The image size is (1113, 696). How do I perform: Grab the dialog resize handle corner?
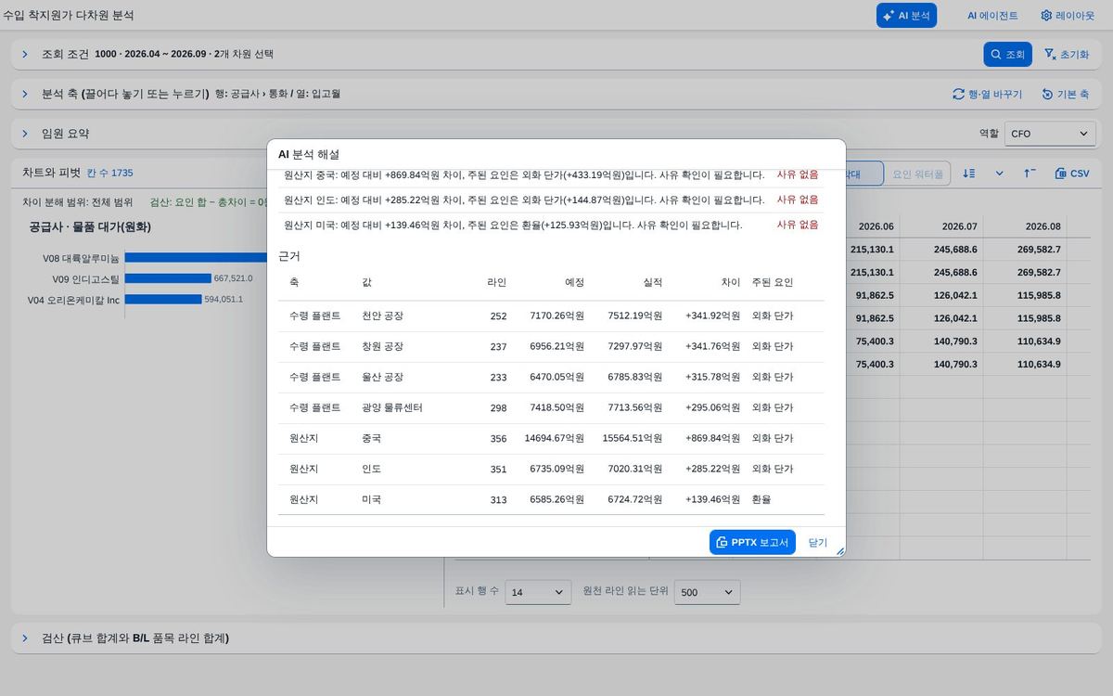840,551
